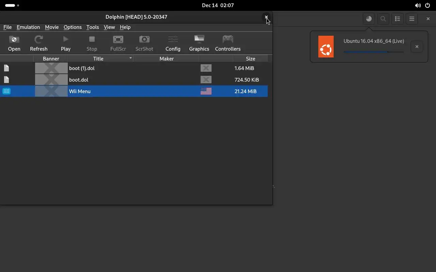Close the Dolphin window

pyautogui.click(x=266, y=17)
